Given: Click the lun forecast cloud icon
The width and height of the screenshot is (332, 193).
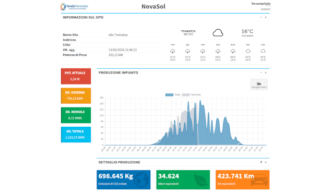Looking at the screenshot, I should point(248,51).
